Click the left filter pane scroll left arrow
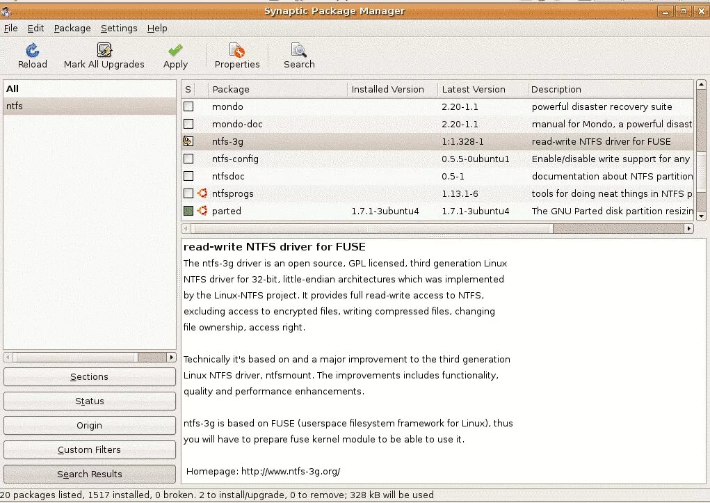The image size is (710, 503). (x=8, y=357)
